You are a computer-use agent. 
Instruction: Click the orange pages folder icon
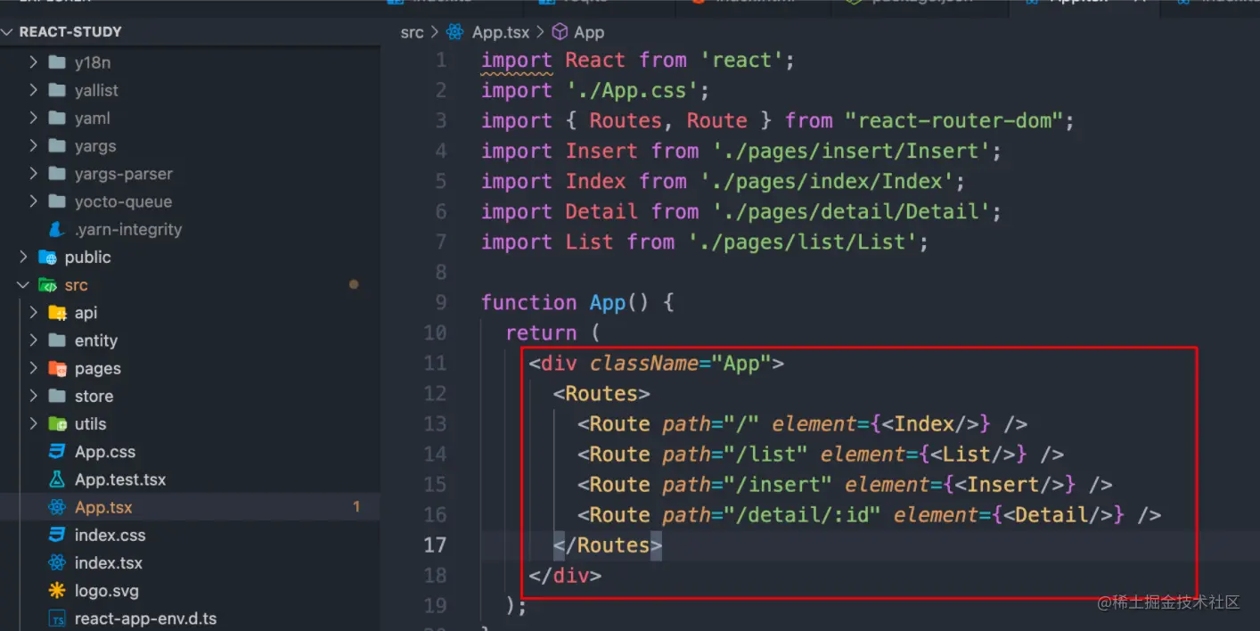(57, 368)
